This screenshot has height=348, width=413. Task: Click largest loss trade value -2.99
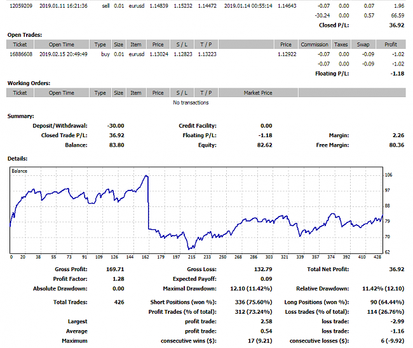(x=397, y=322)
